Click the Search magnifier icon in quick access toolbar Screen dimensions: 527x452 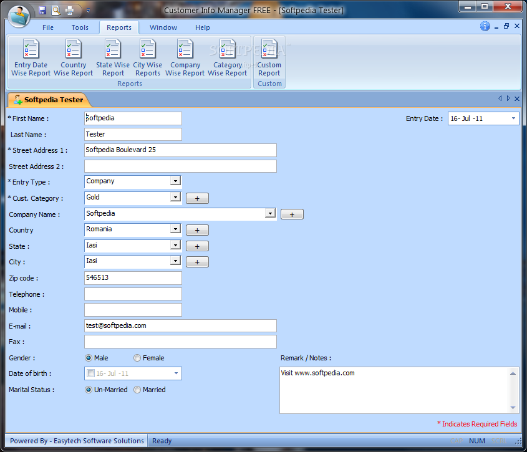(x=56, y=11)
